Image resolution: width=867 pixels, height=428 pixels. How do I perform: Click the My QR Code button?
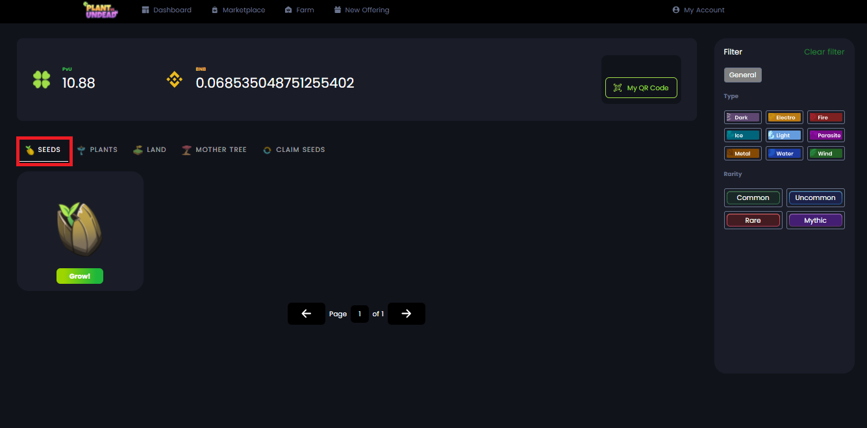641,88
